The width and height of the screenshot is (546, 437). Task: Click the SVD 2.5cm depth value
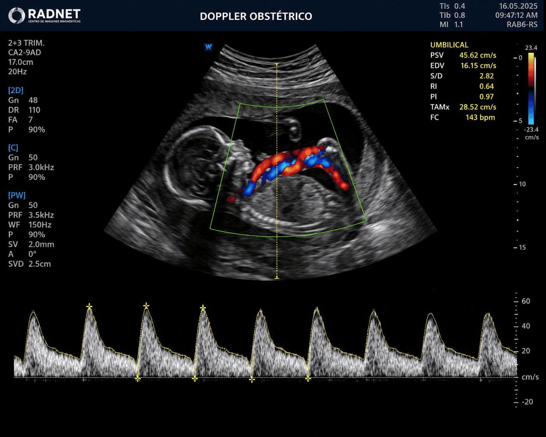click(x=30, y=264)
